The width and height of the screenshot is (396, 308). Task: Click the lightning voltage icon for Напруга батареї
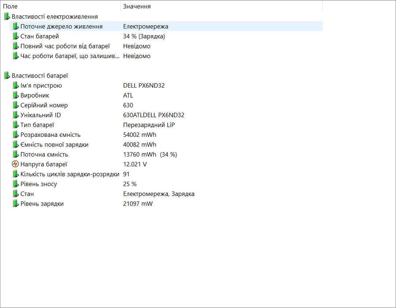point(15,164)
